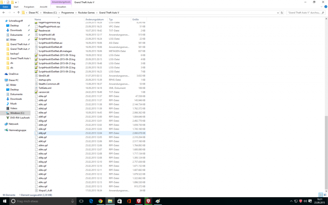This screenshot has width=328, height=205.
Task: Navigate to Rockstar Games breadcrumb
Action: click(x=86, y=13)
